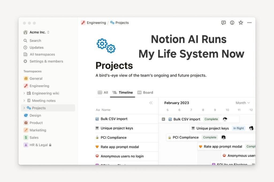Expand the Meeting notes tree item
This screenshot has width=274, height=182.
click(24, 101)
